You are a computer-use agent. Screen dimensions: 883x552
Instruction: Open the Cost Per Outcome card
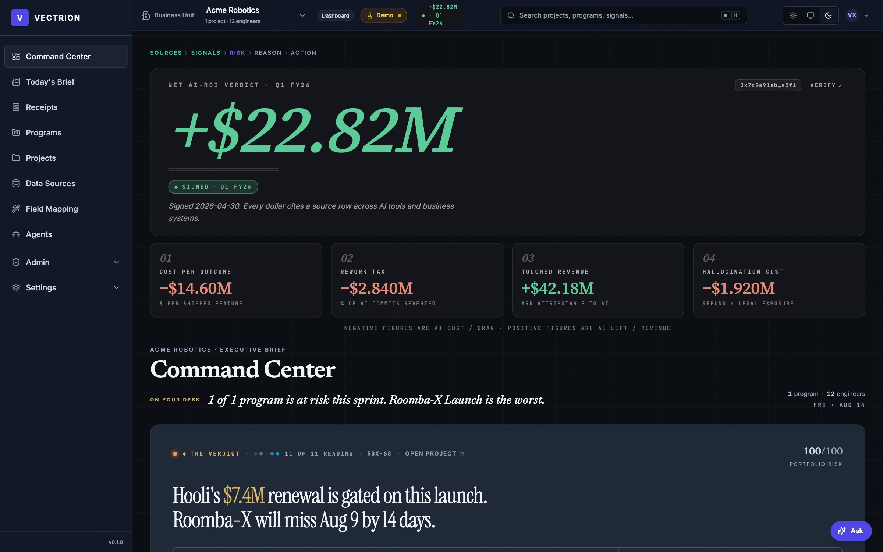click(236, 280)
